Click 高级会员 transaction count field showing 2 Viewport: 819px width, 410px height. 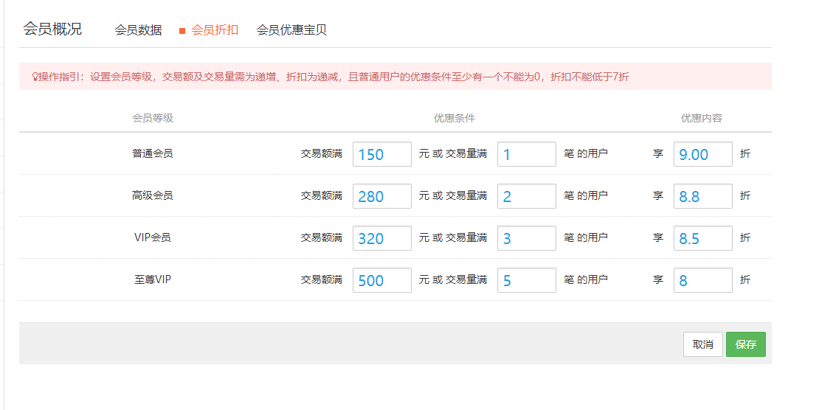pyautogui.click(x=526, y=196)
